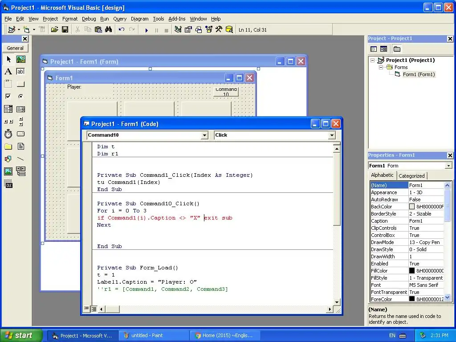456x342 pixels.
Task: Select the OptionButton tool in toolbox
Action: pos(20,96)
